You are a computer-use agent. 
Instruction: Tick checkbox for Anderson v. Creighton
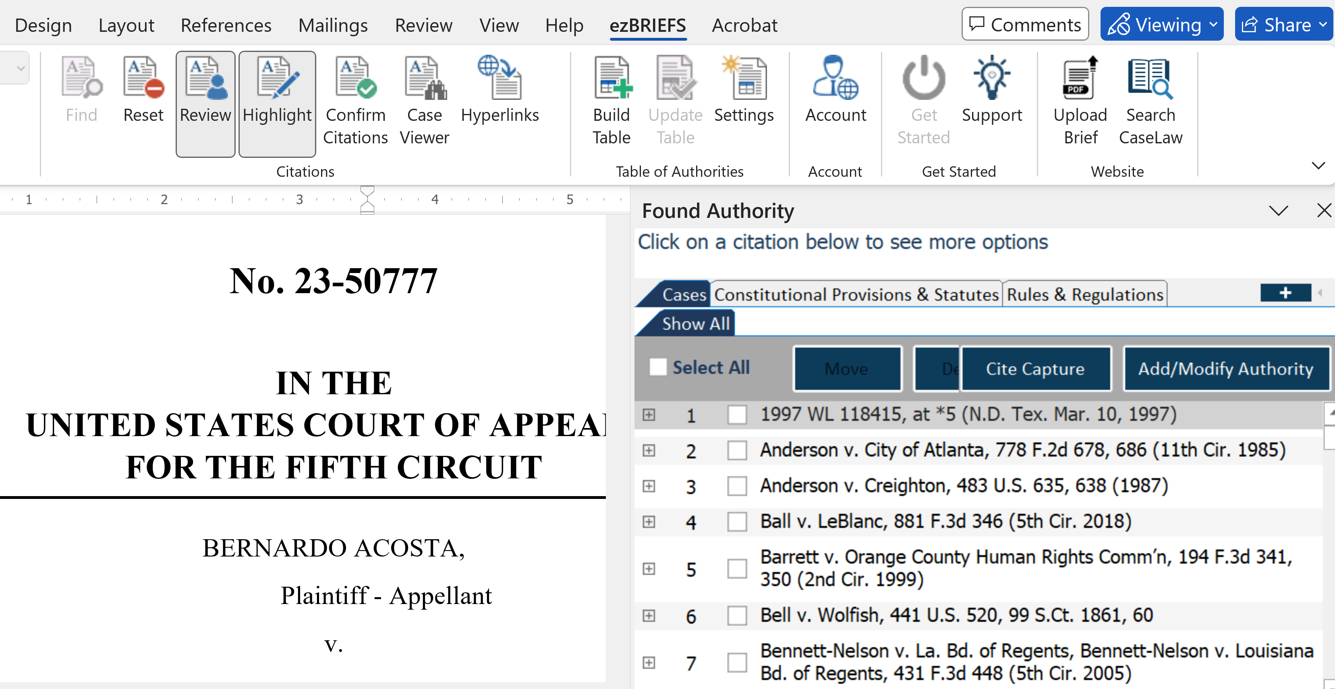(736, 486)
